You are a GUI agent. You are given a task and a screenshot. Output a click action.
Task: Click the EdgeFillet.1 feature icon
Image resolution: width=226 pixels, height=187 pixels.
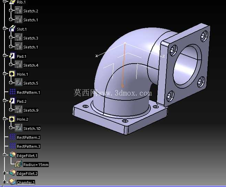click(12, 155)
